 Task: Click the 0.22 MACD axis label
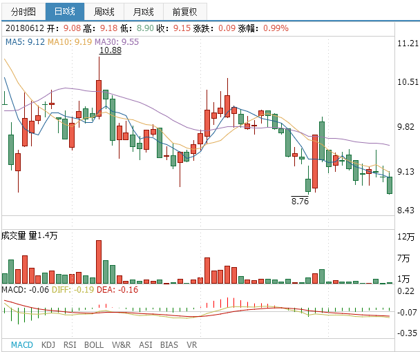tap(405, 291)
